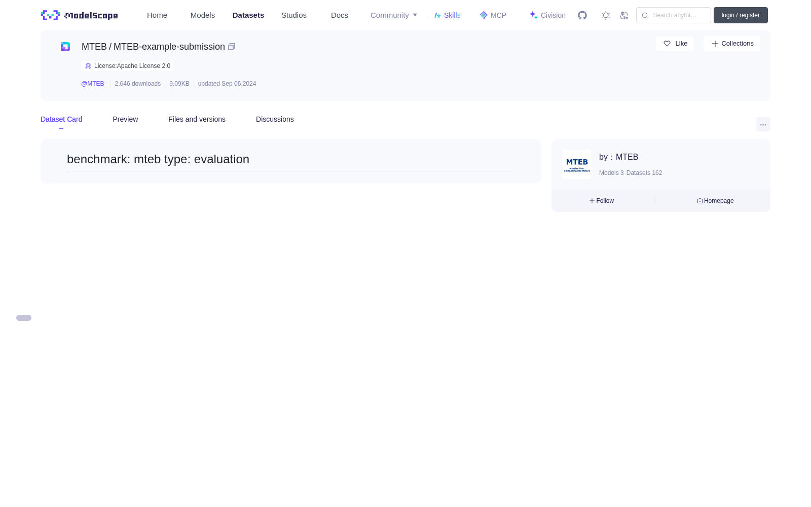
Task: Open Skills navigation link
Action: 447,15
